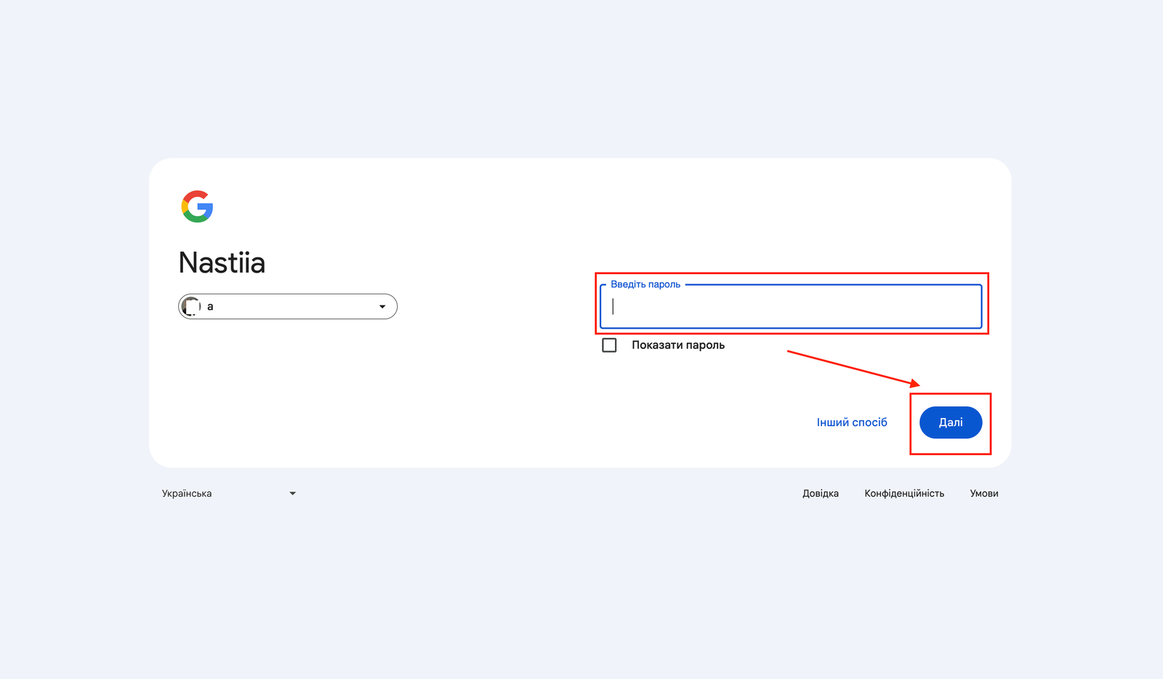
Task: Click the Nastiia heading text
Action: click(x=222, y=262)
